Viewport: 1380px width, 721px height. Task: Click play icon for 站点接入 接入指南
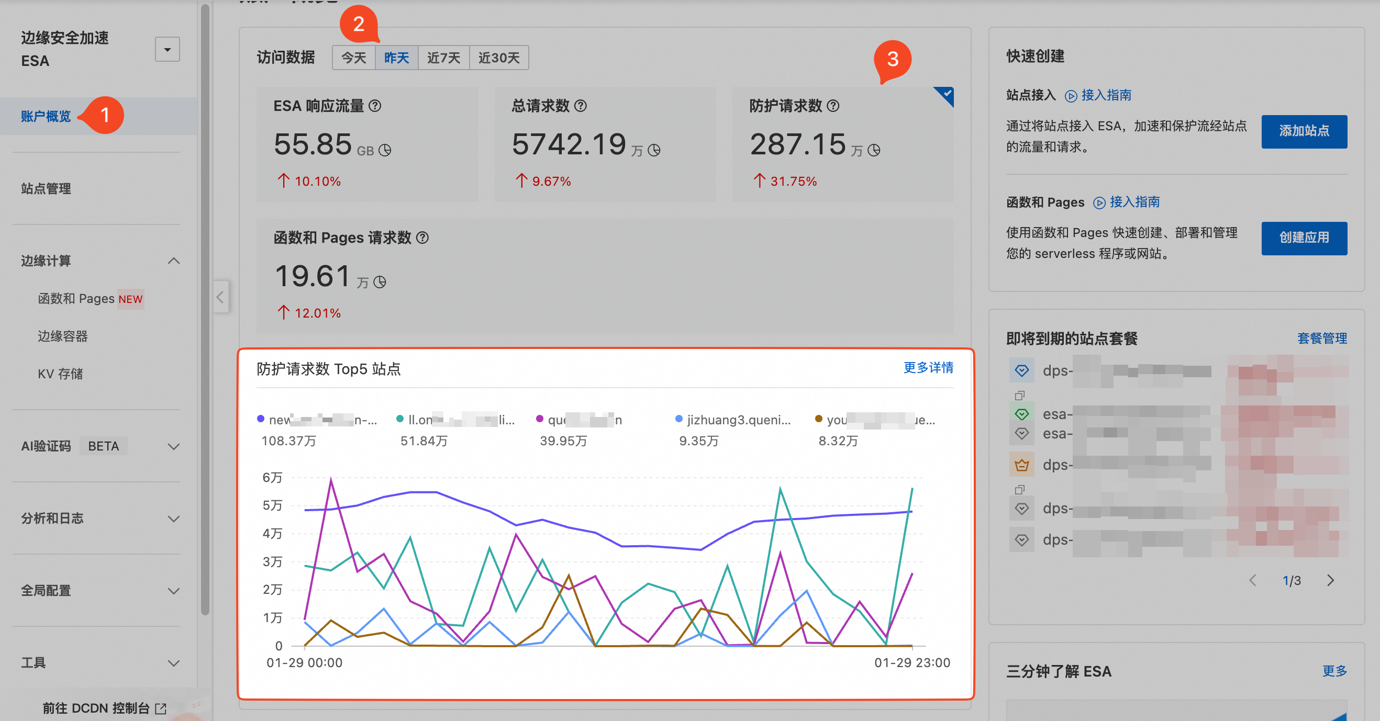tap(1071, 96)
